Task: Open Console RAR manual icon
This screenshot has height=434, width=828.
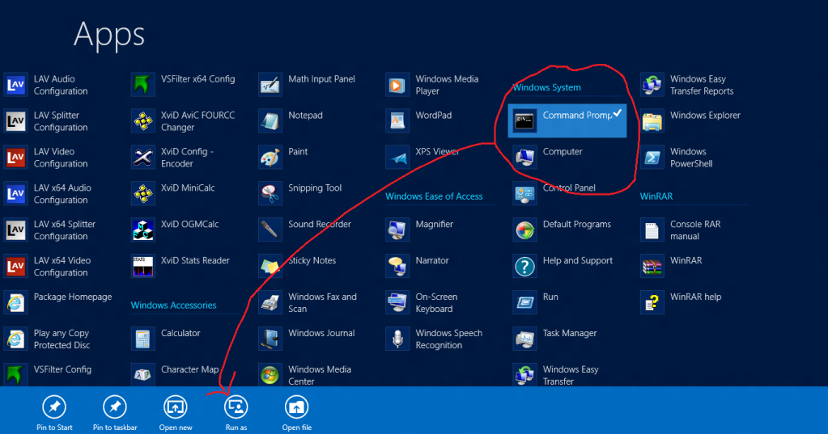Action: click(652, 230)
